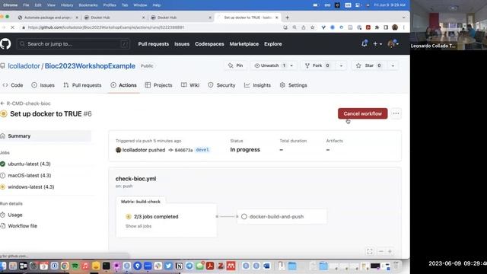Cancel the running workflow
Screen dimensions: 487x274
362,113
